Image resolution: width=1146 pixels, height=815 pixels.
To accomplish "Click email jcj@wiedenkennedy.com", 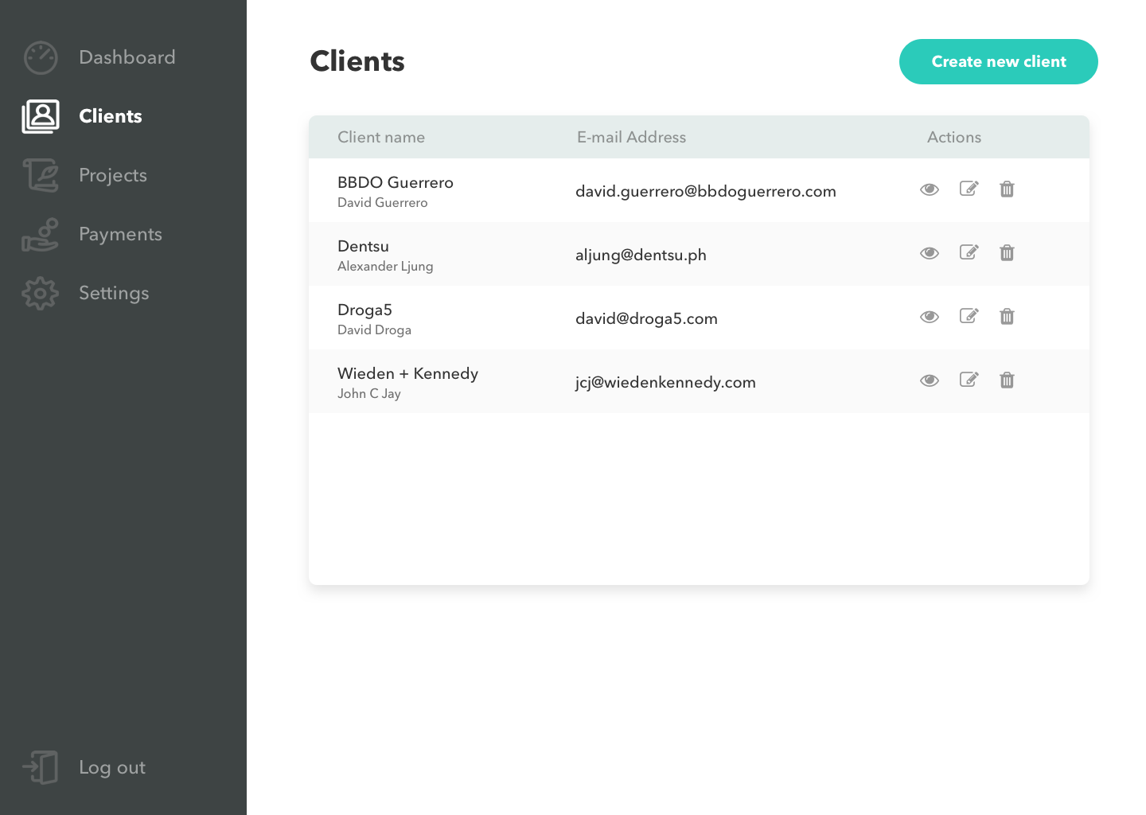I will click(x=665, y=383).
